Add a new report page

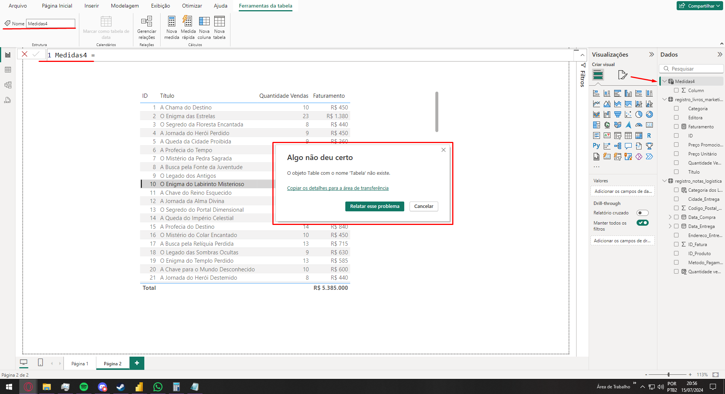[x=137, y=363]
